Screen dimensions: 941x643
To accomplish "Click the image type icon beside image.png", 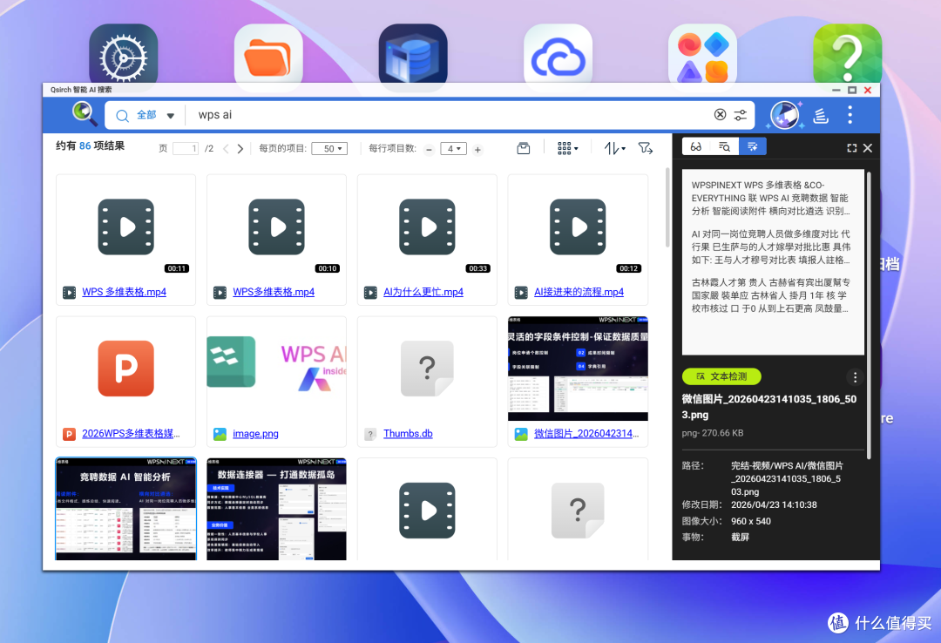I will click(x=220, y=434).
